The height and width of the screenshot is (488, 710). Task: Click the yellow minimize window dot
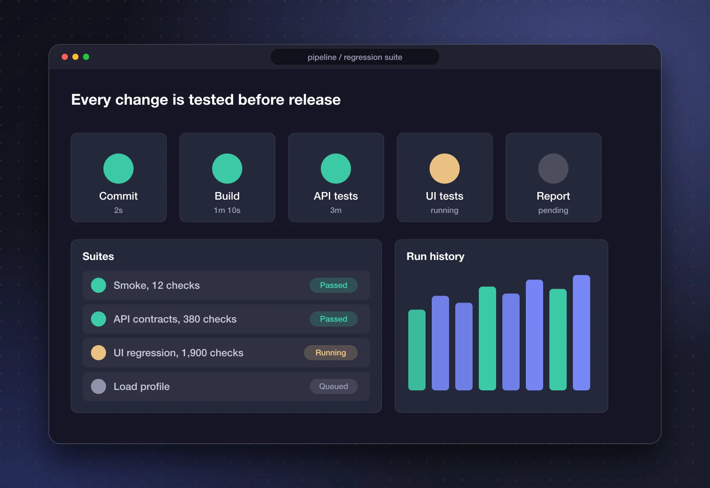[x=75, y=57]
